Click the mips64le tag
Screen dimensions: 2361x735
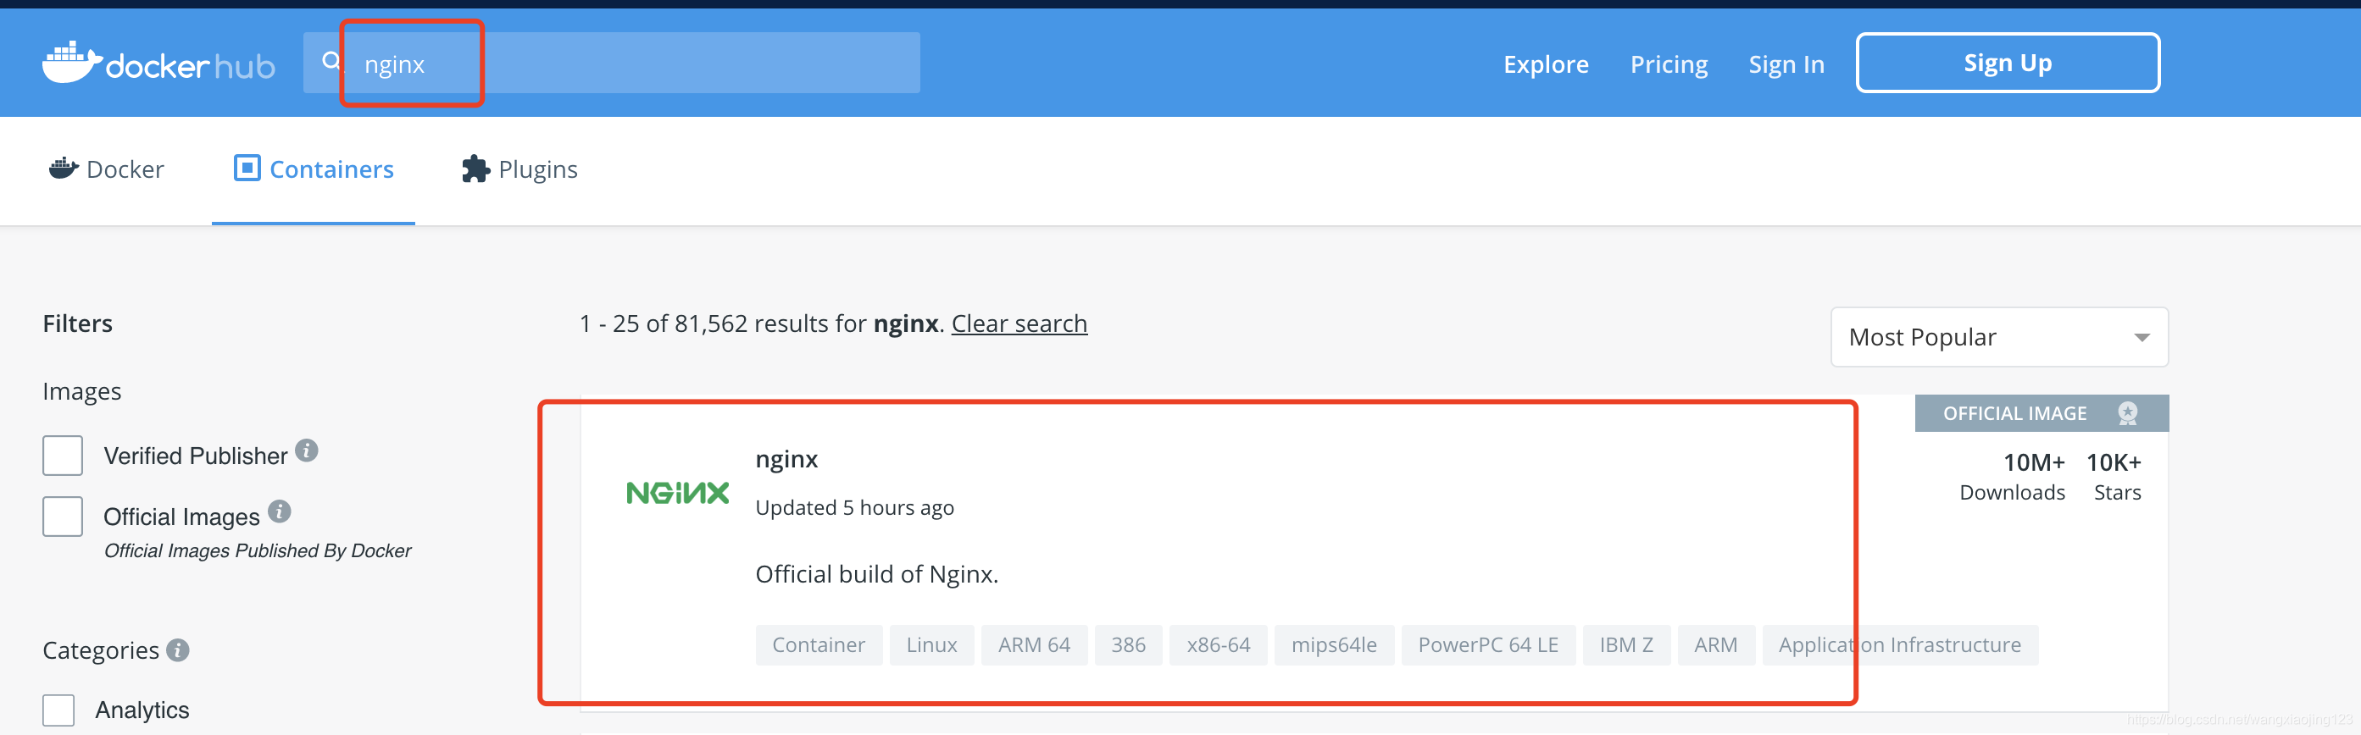coord(1334,644)
